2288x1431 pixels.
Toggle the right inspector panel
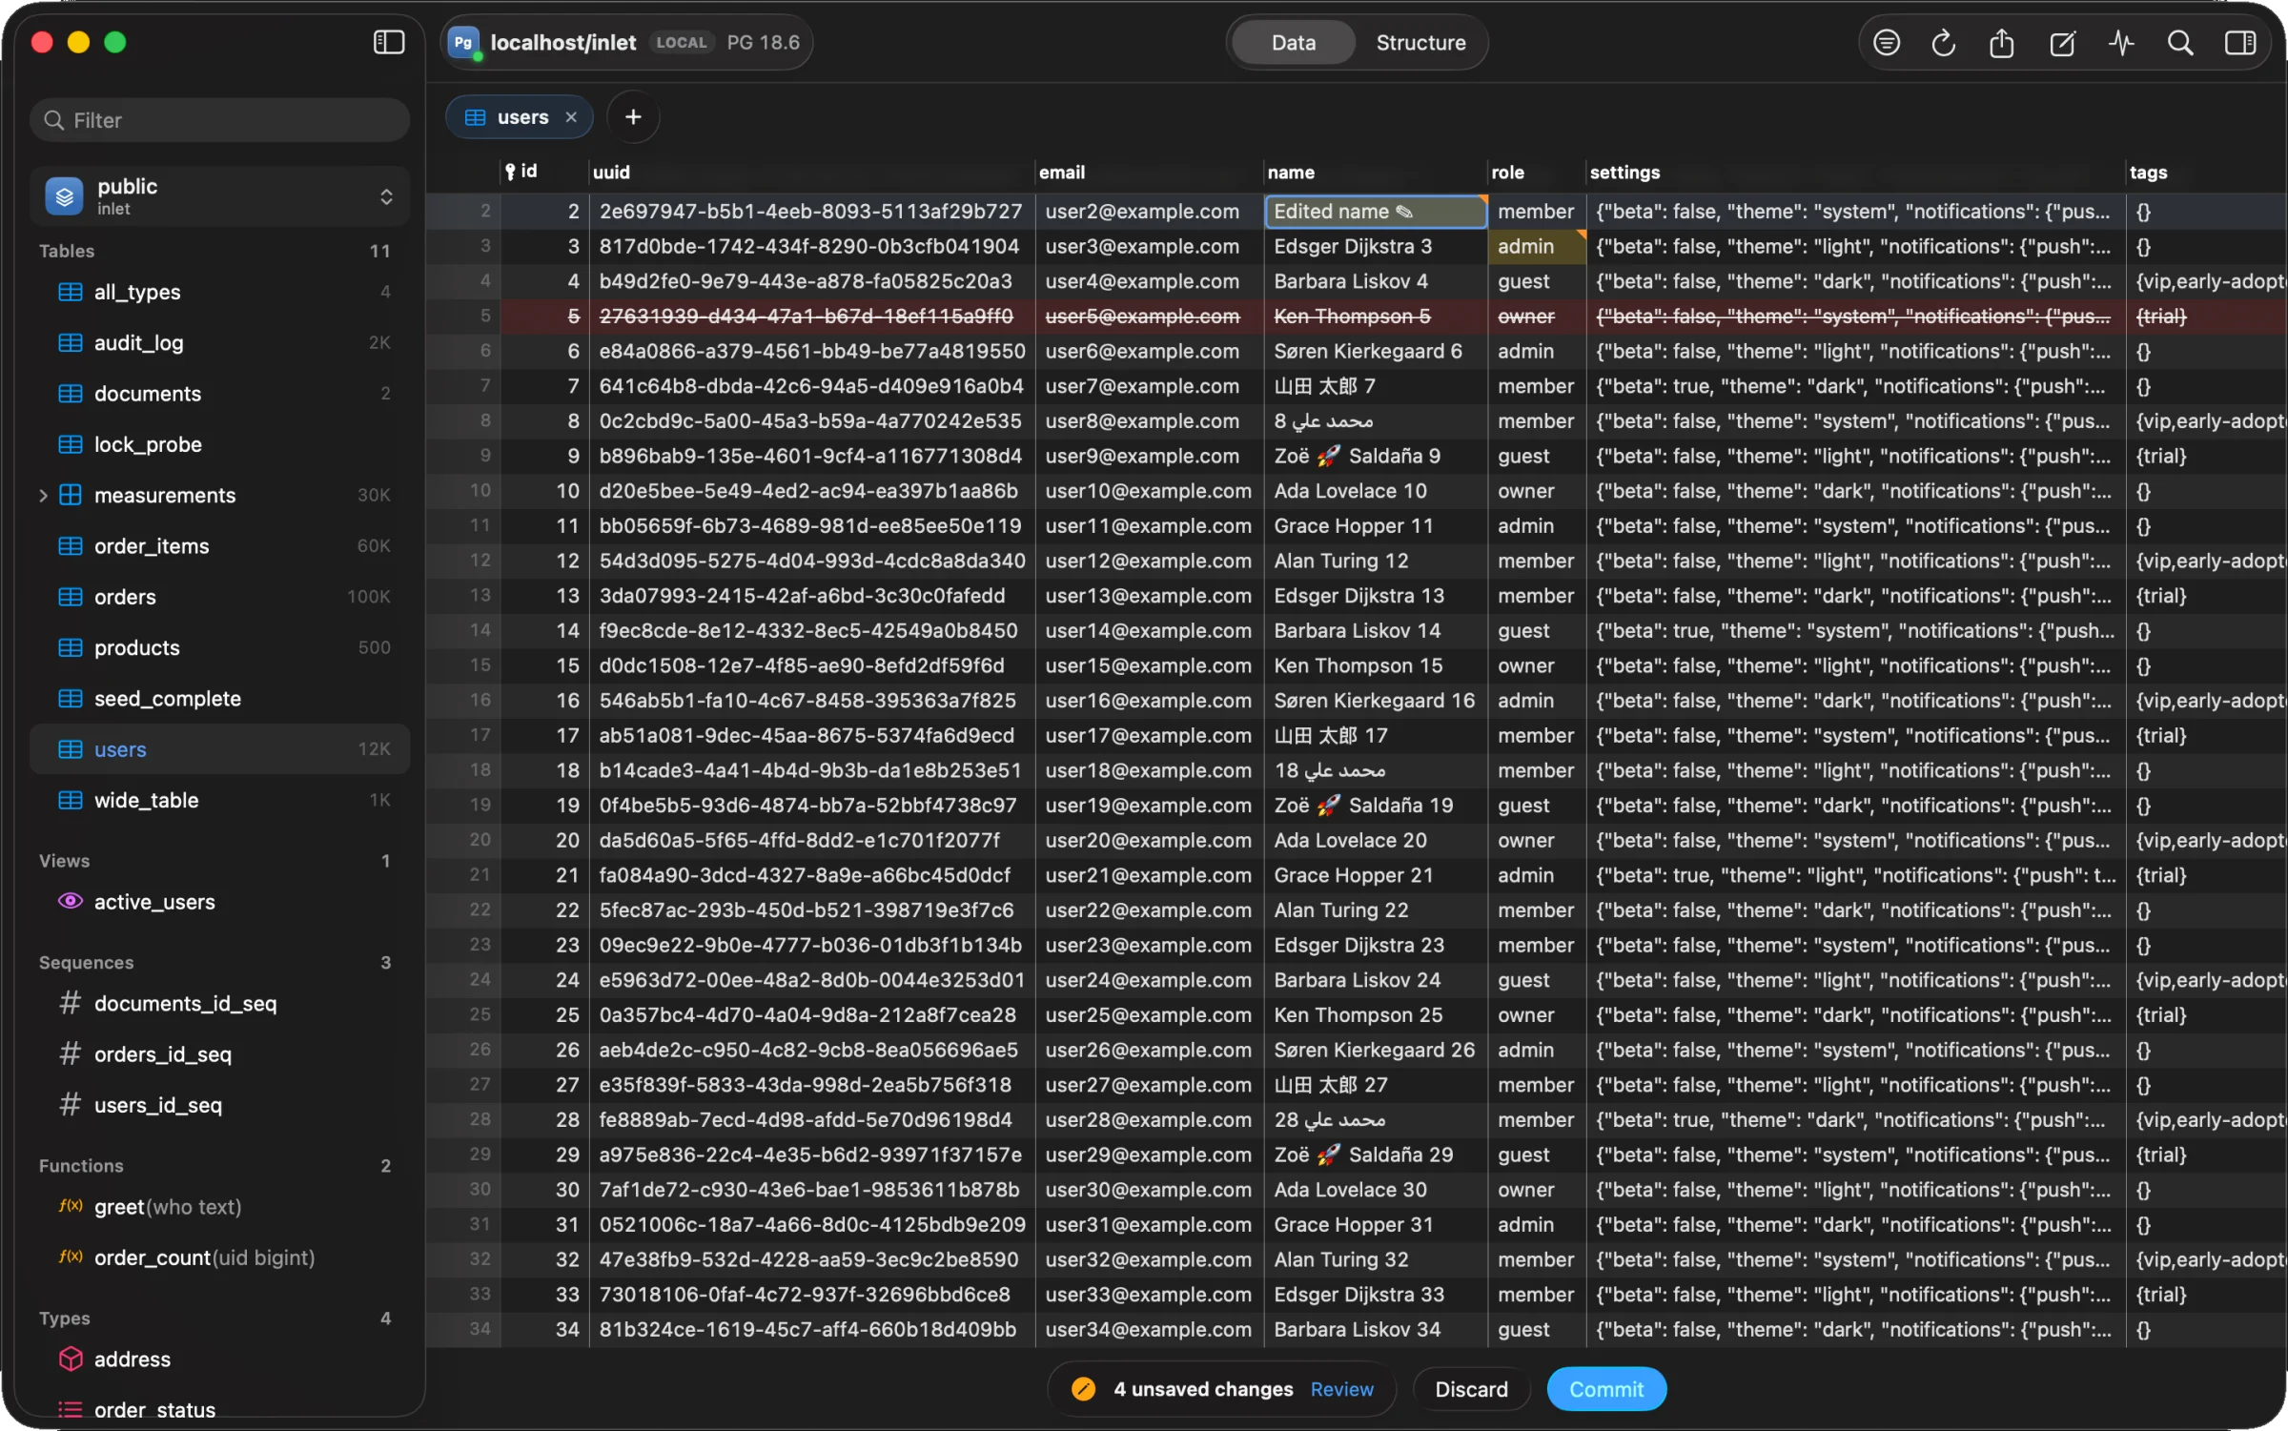click(x=2239, y=43)
